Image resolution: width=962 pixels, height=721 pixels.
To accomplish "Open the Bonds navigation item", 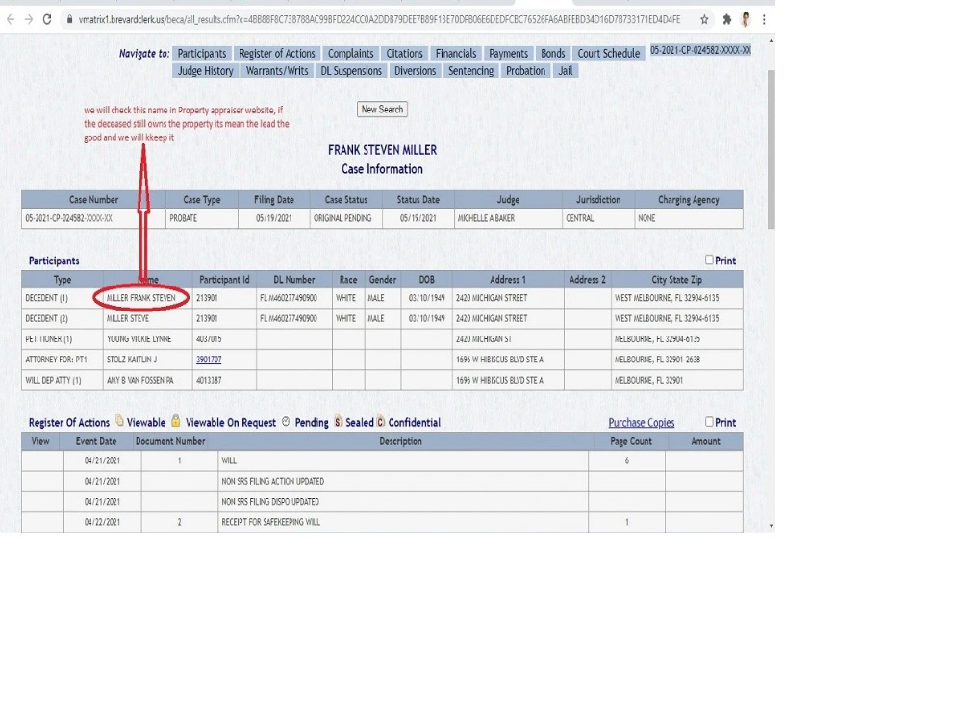I will [553, 53].
